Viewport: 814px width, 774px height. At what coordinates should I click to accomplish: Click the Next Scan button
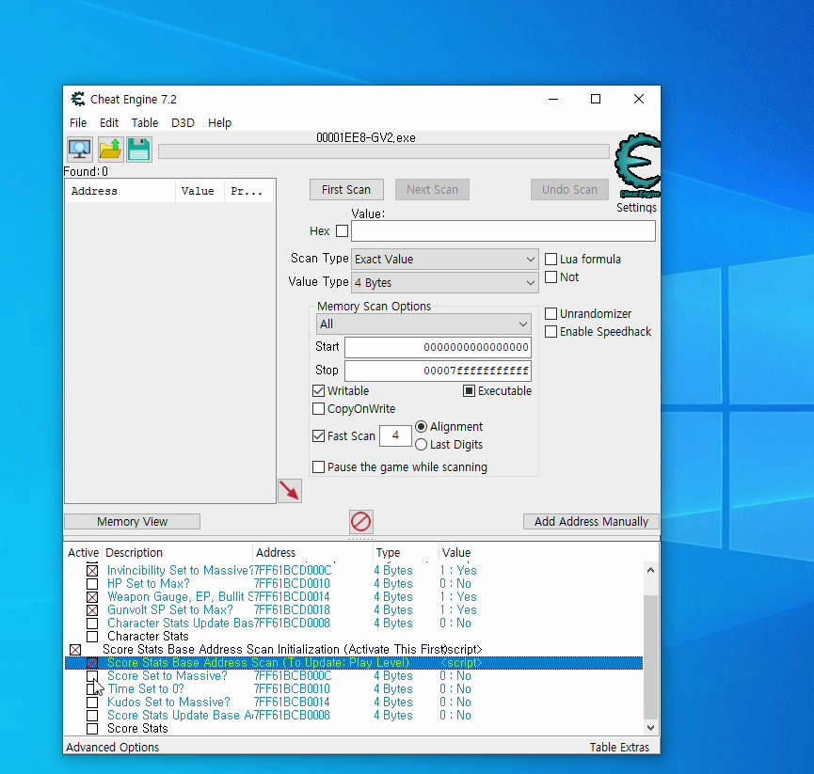pyautogui.click(x=432, y=190)
